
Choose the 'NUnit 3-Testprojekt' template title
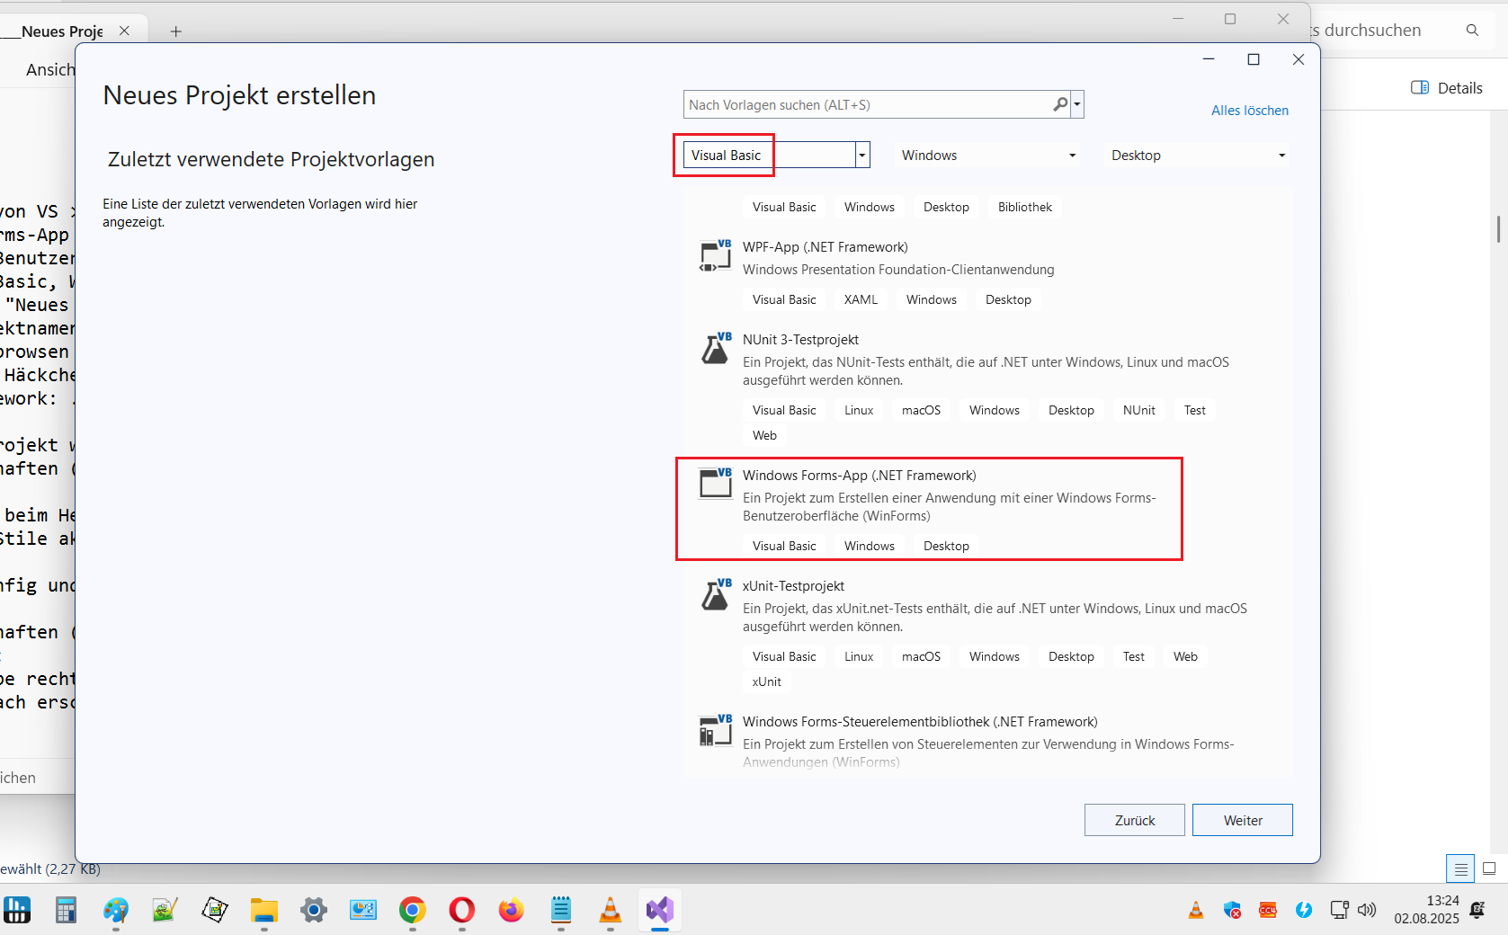tap(800, 340)
